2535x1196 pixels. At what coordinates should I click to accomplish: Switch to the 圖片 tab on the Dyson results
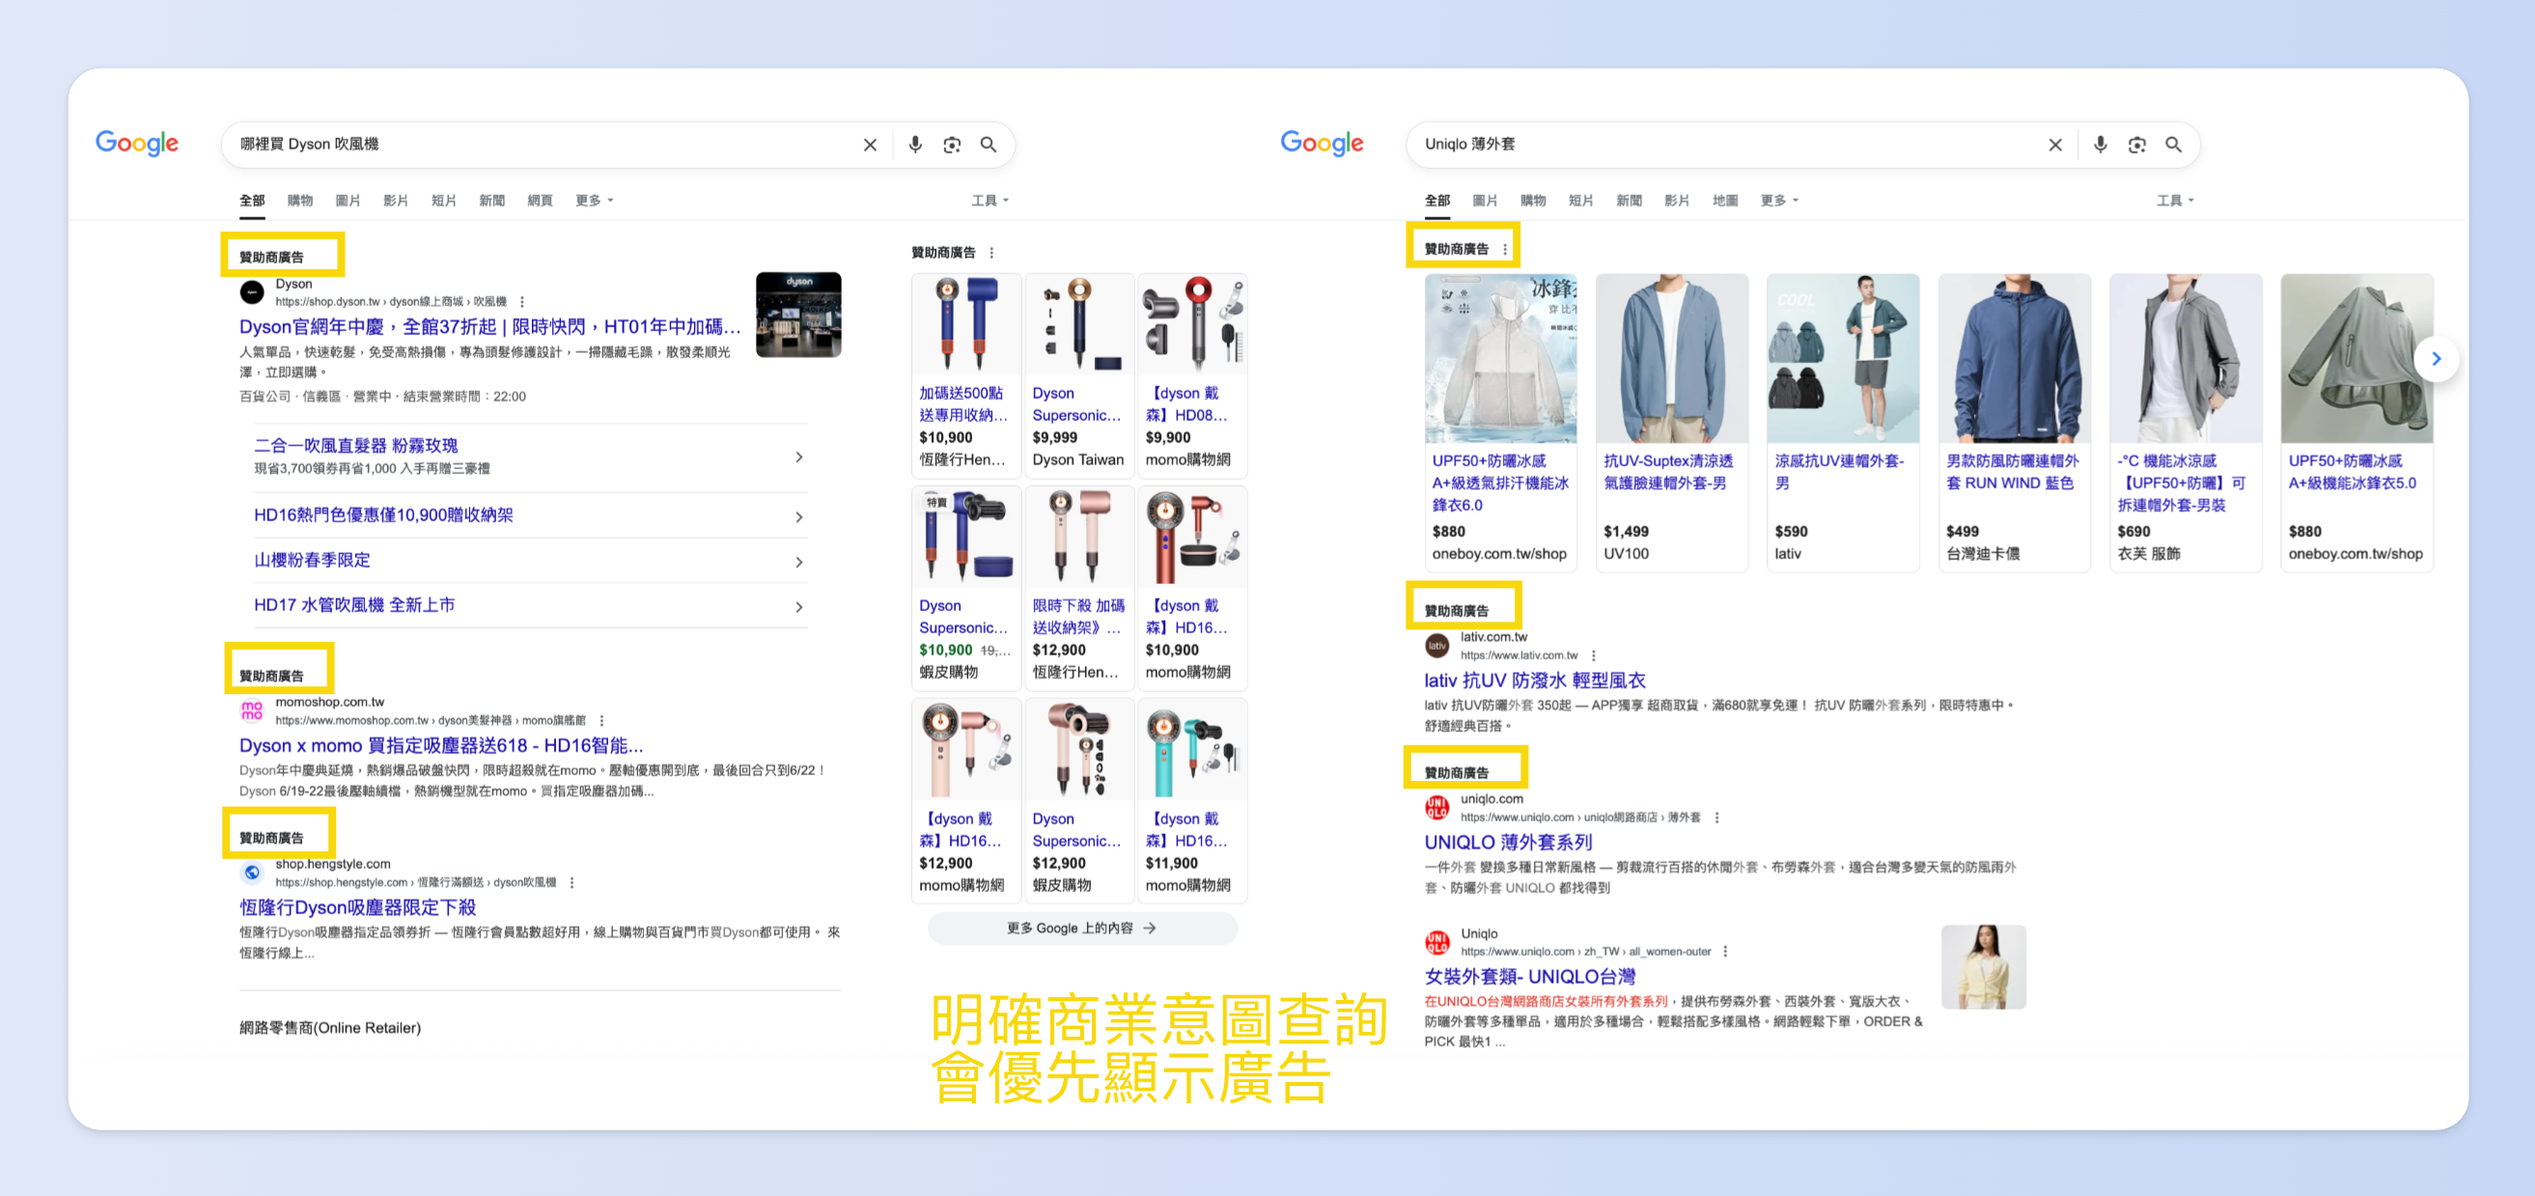348,201
